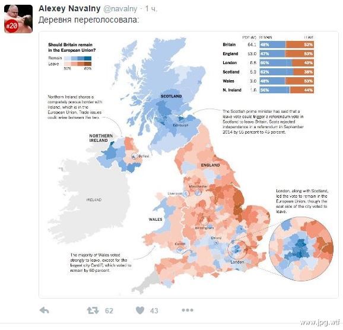Click the reply arrow icon
The width and height of the screenshot is (343, 330).
pyautogui.click(x=44, y=310)
